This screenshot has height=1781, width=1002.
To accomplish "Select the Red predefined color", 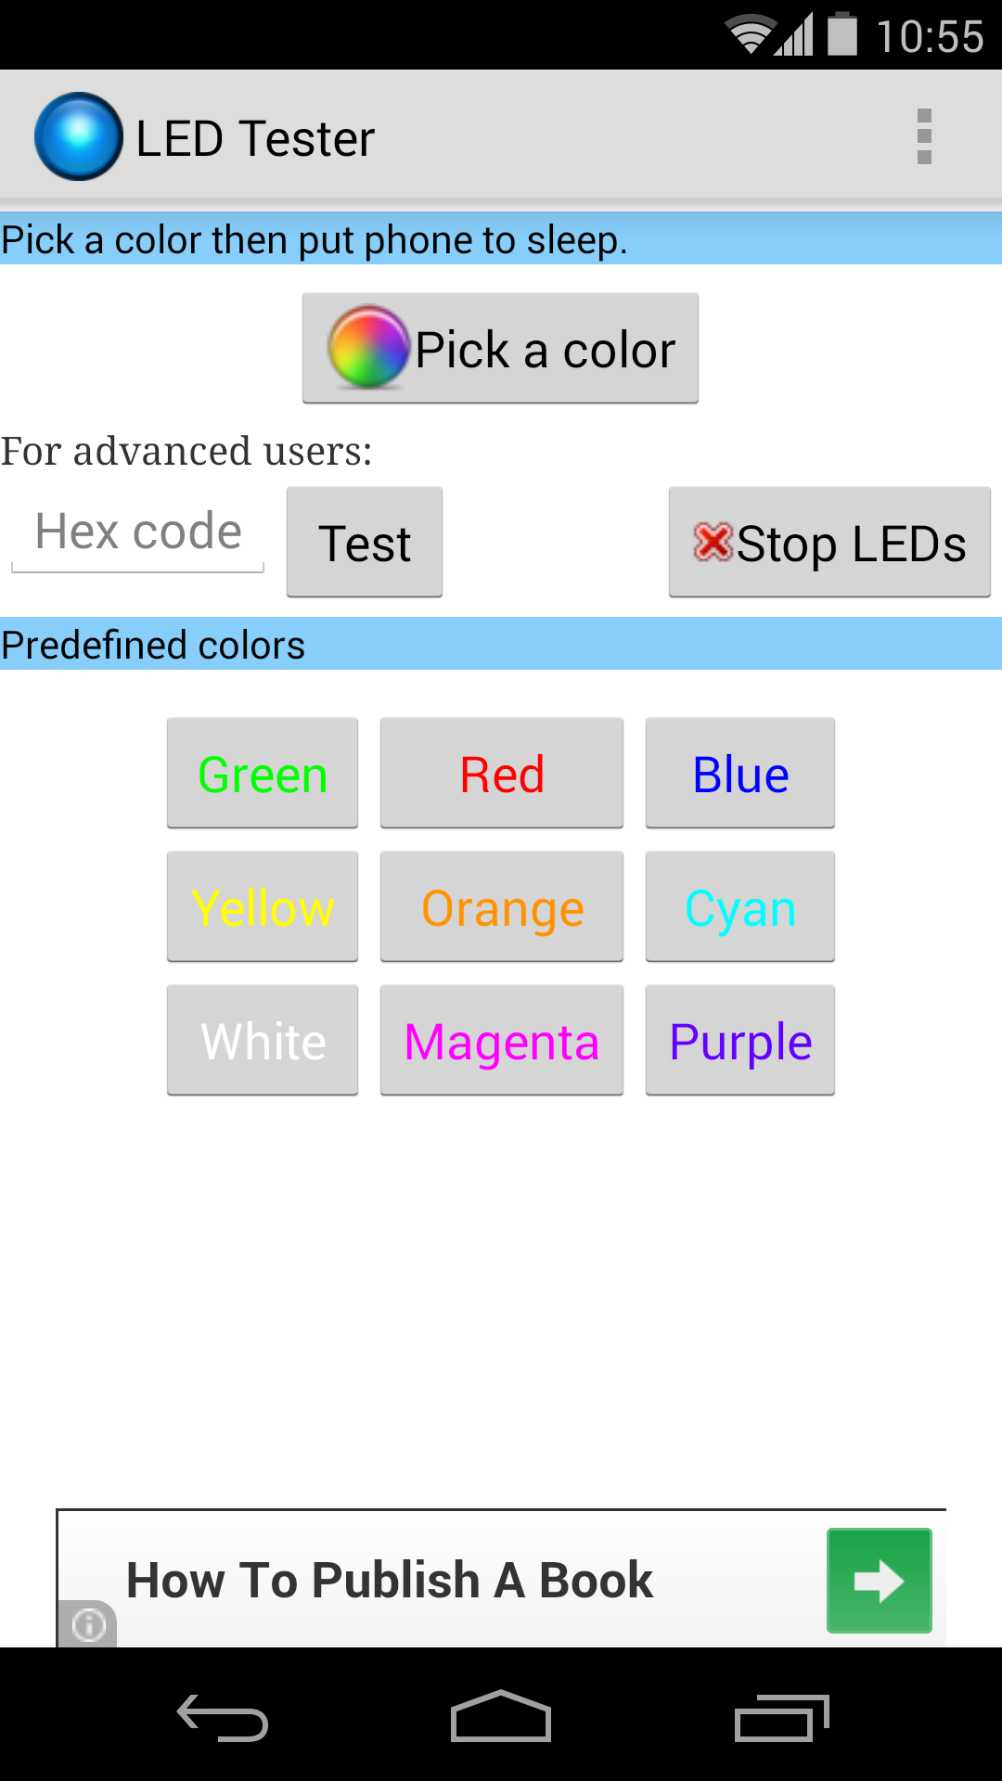I will [x=502, y=774].
